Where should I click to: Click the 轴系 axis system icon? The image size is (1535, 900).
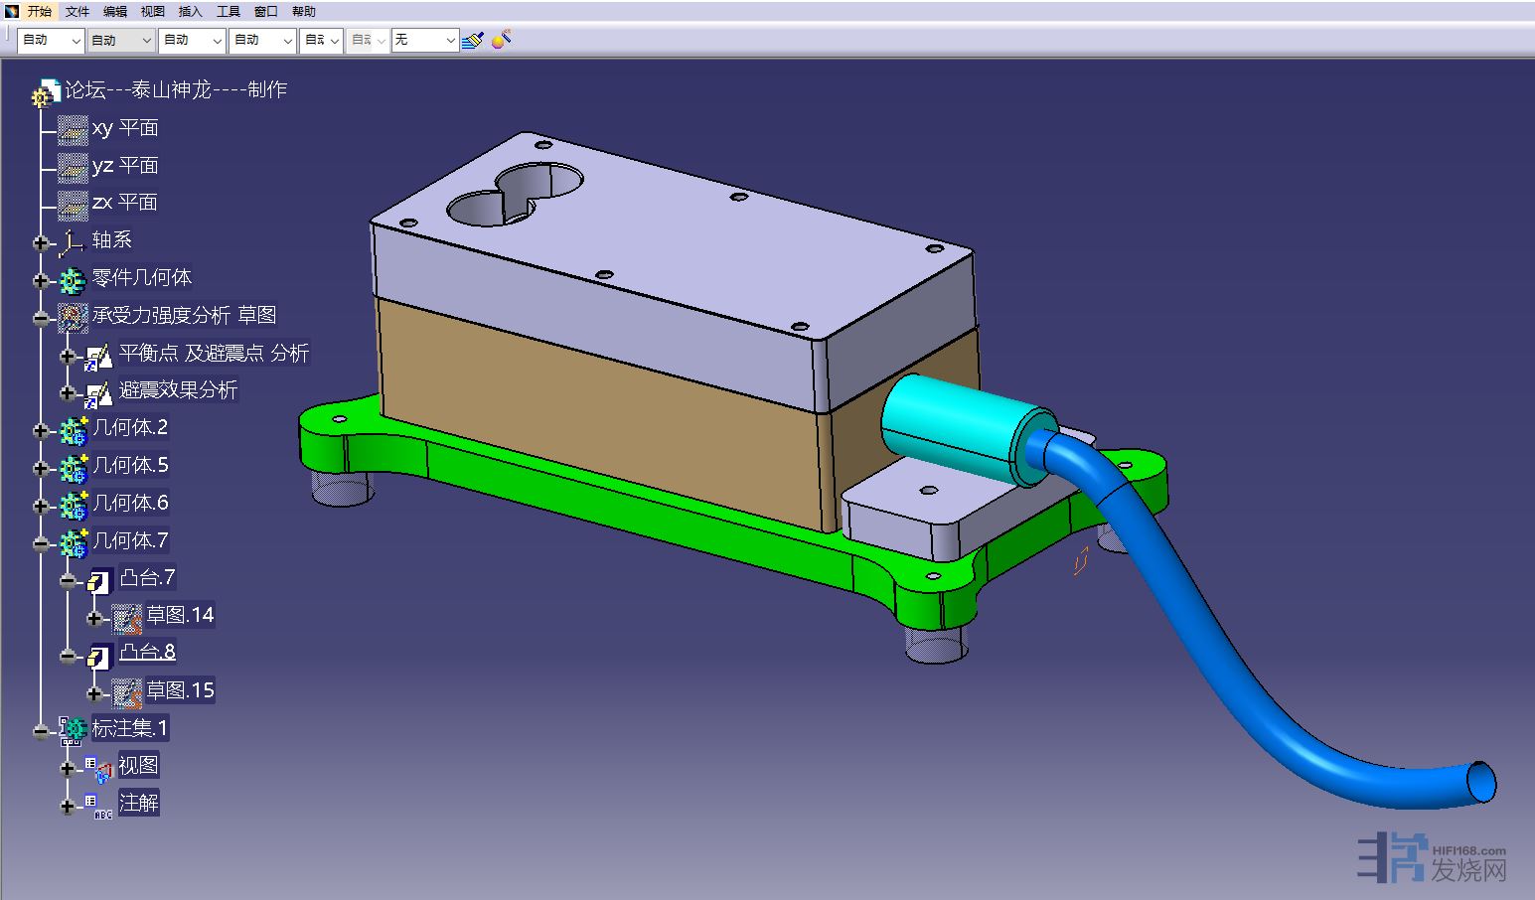[x=72, y=241]
